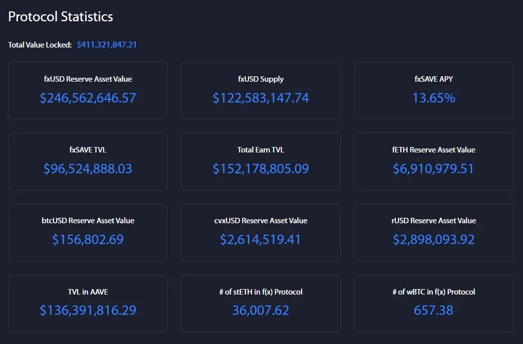
Task: Click the $152,178,805.09 Earn TVL amount
Action: [x=261, y=169]
